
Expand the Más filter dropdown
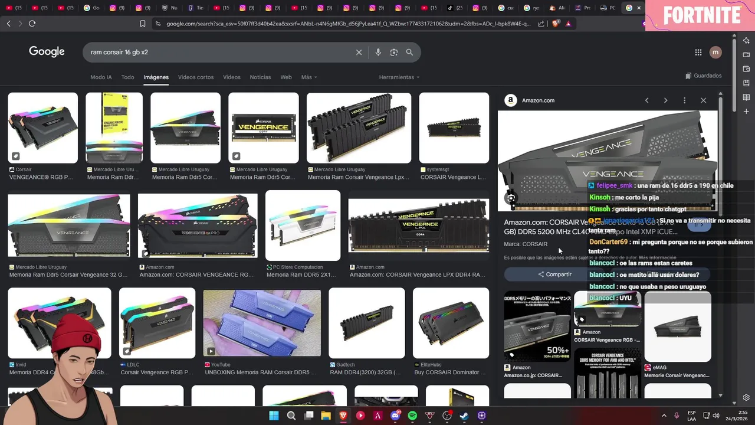(x=309, y=77)
